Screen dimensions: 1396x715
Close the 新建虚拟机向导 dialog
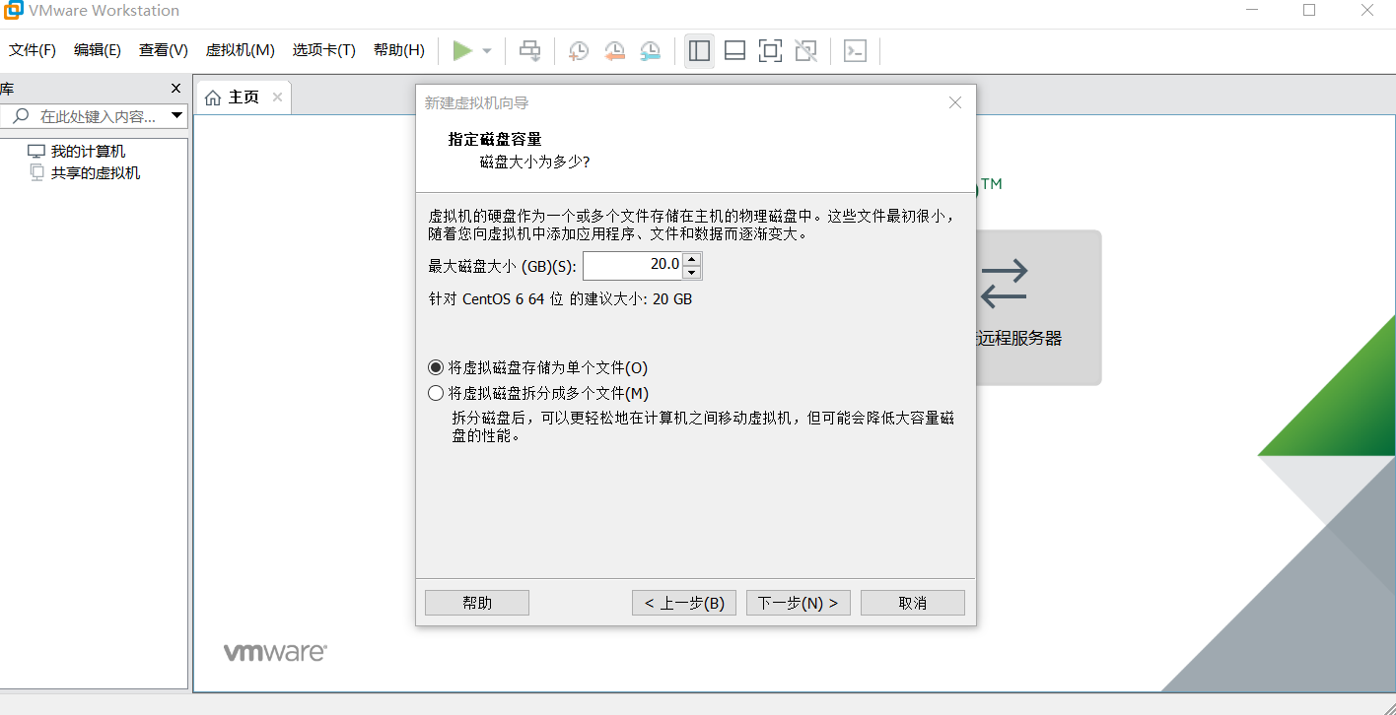954,102
